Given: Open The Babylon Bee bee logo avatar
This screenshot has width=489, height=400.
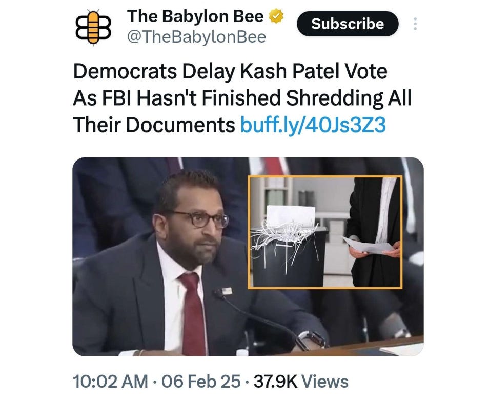Looking at the screenshot, I should (x=94, y=27).
